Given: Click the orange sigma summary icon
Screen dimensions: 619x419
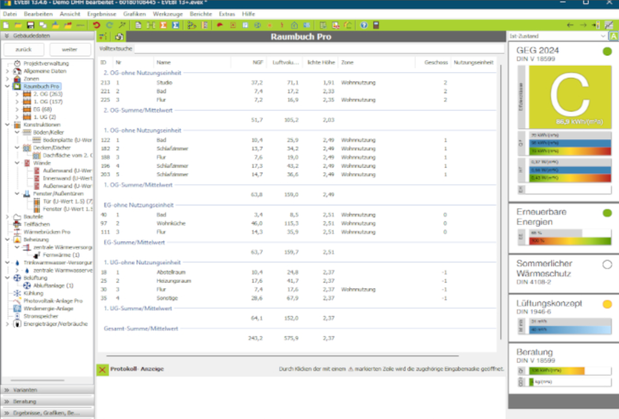Looking at the screenshot, I should 163,26.
